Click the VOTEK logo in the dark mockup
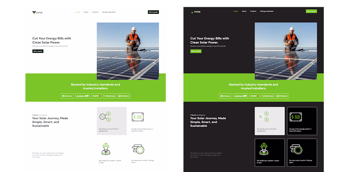The image size is (347, 172). (196, 12)
